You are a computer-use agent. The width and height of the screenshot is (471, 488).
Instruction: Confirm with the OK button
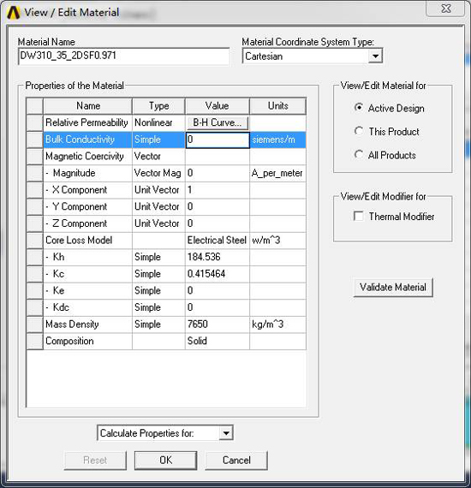point(165,461)
